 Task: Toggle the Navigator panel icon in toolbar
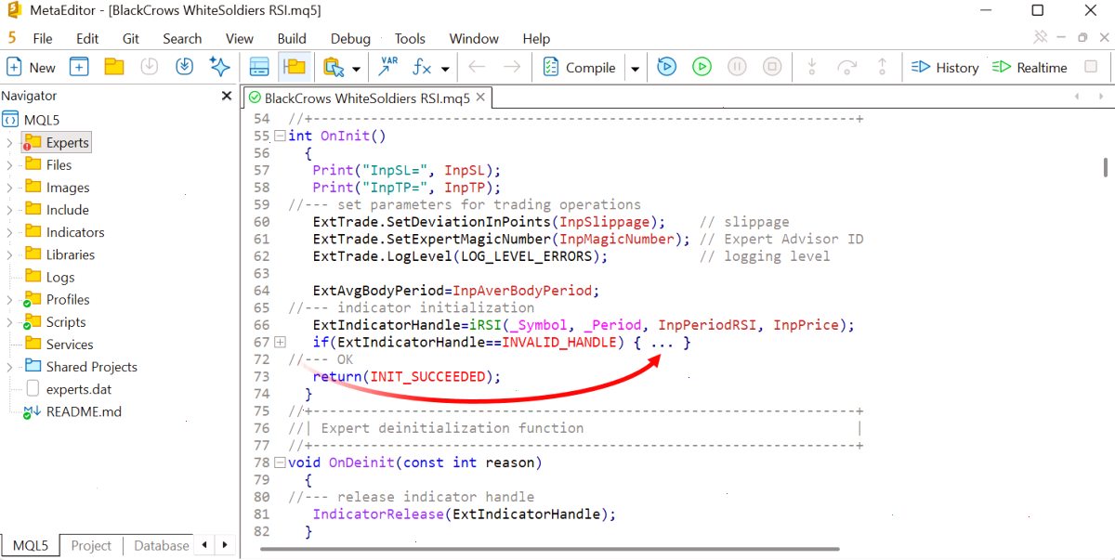point(295,67)
